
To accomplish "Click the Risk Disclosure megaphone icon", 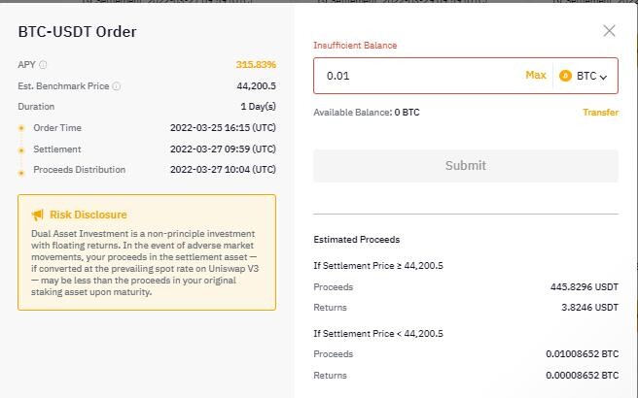I will pyautogui.click(x=37, y=215).
